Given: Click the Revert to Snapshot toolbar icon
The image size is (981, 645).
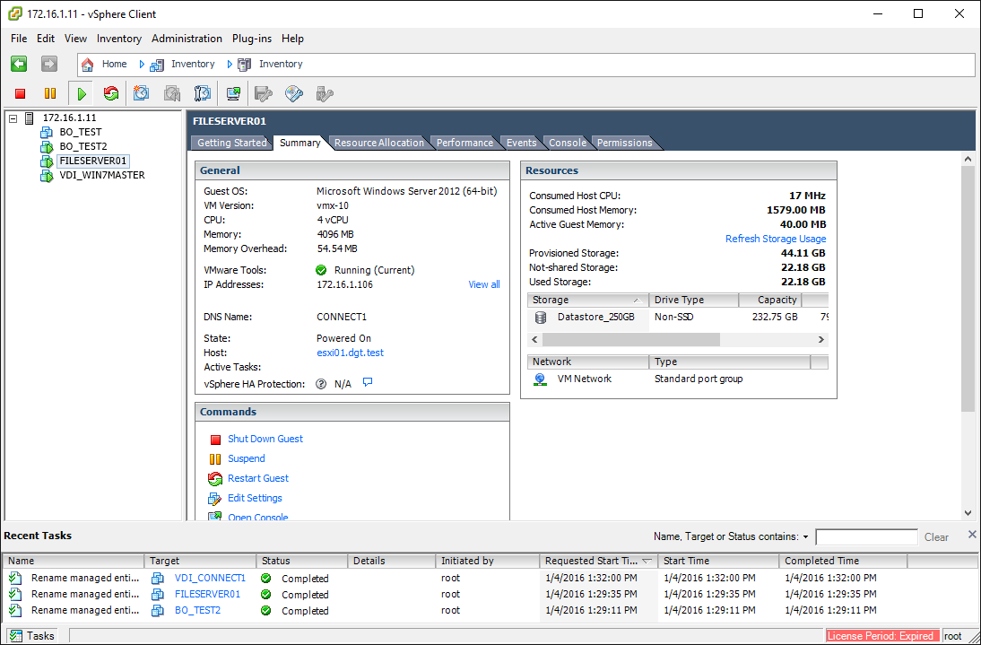Looking at the screenshot, I should click(x=172, y=94).
